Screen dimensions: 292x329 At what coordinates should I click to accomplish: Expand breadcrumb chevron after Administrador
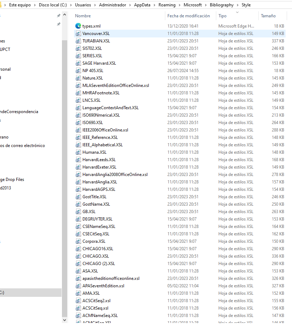point(130,5)
